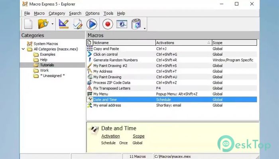
Task: Click the Scope link in details pane
Action: tap(139, 136)
